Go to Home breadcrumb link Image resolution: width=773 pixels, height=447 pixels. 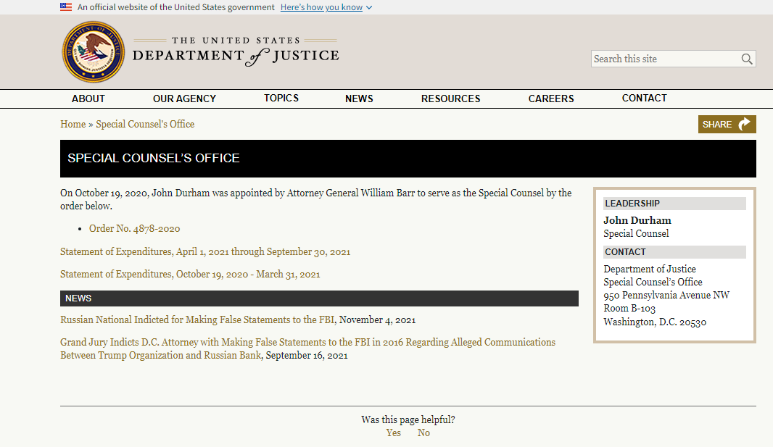[x=73, y=124]
